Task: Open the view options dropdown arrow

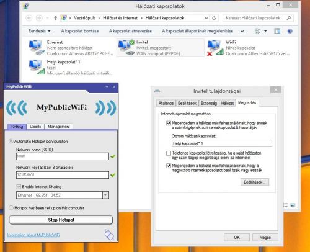Action: click(x=265, y=31)
